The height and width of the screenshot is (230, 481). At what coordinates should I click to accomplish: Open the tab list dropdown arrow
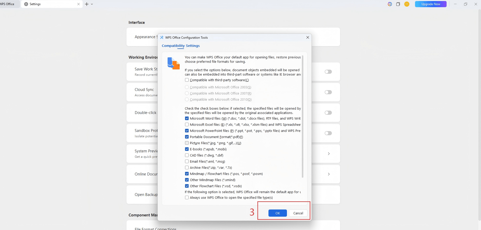point(92,4)
